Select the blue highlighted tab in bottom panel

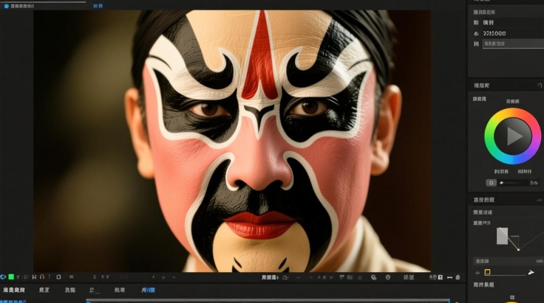(x=148, y=290)
